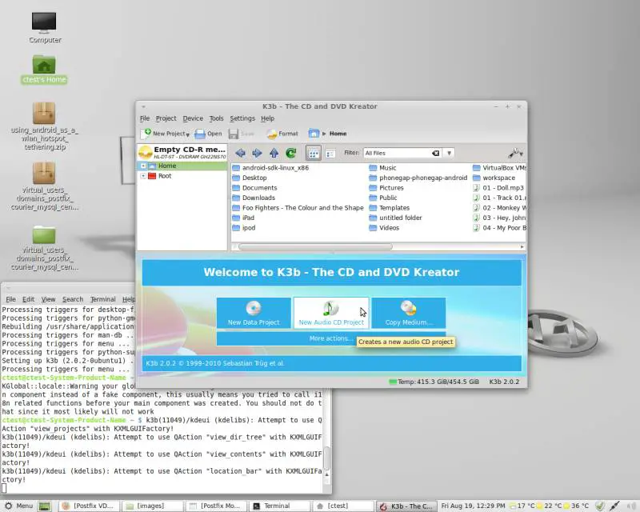The height and width of the screenshot is (512, 640).
Task: Select the phonegap-phonegap-android folder
Action: pos(418,178)
